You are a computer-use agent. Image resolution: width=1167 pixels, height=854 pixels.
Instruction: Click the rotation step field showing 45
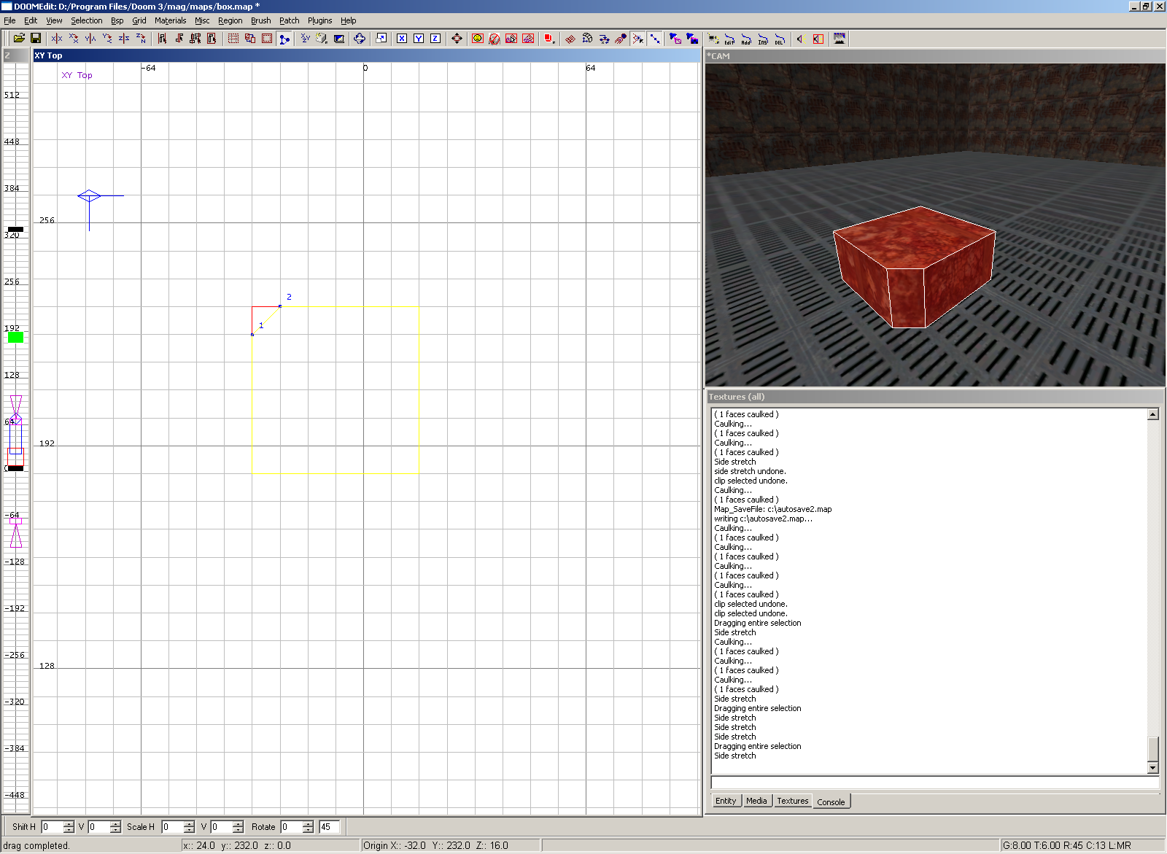coord(329,827)
